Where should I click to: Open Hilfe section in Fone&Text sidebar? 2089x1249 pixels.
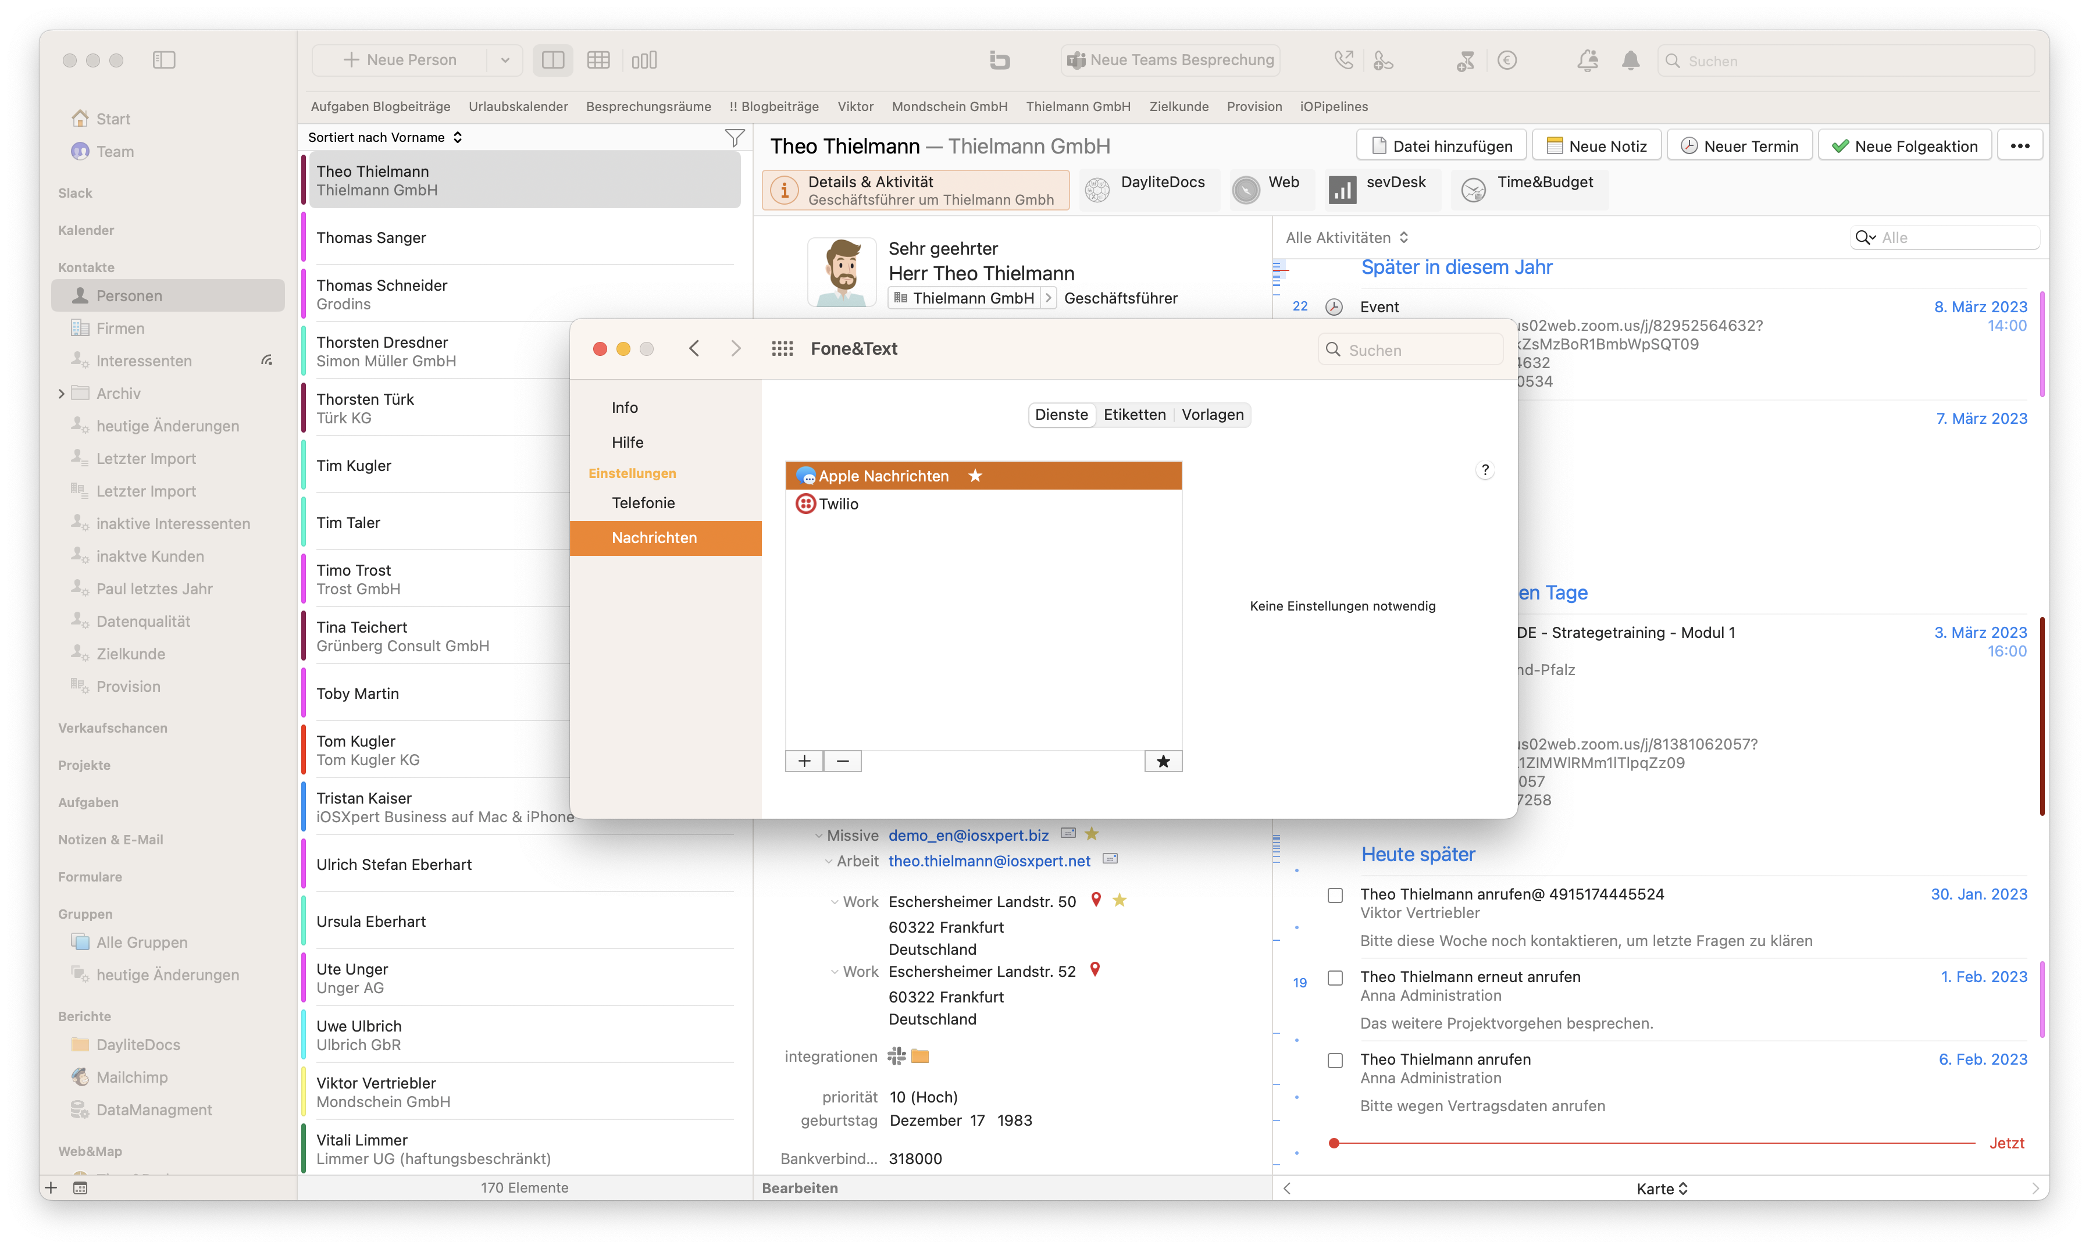point(665,442)
